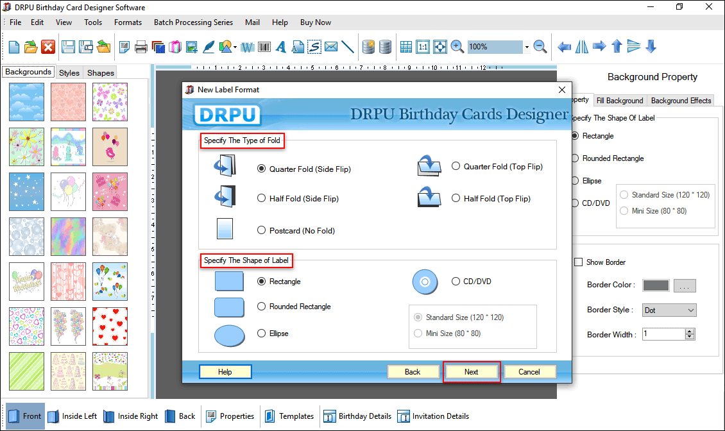Select CD/DVD shape in the dialog

pos(456,281)
